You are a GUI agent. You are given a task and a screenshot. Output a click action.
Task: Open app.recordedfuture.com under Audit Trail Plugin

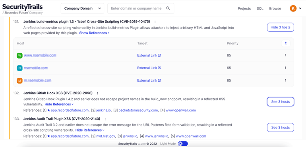click(x=70, y=136)
